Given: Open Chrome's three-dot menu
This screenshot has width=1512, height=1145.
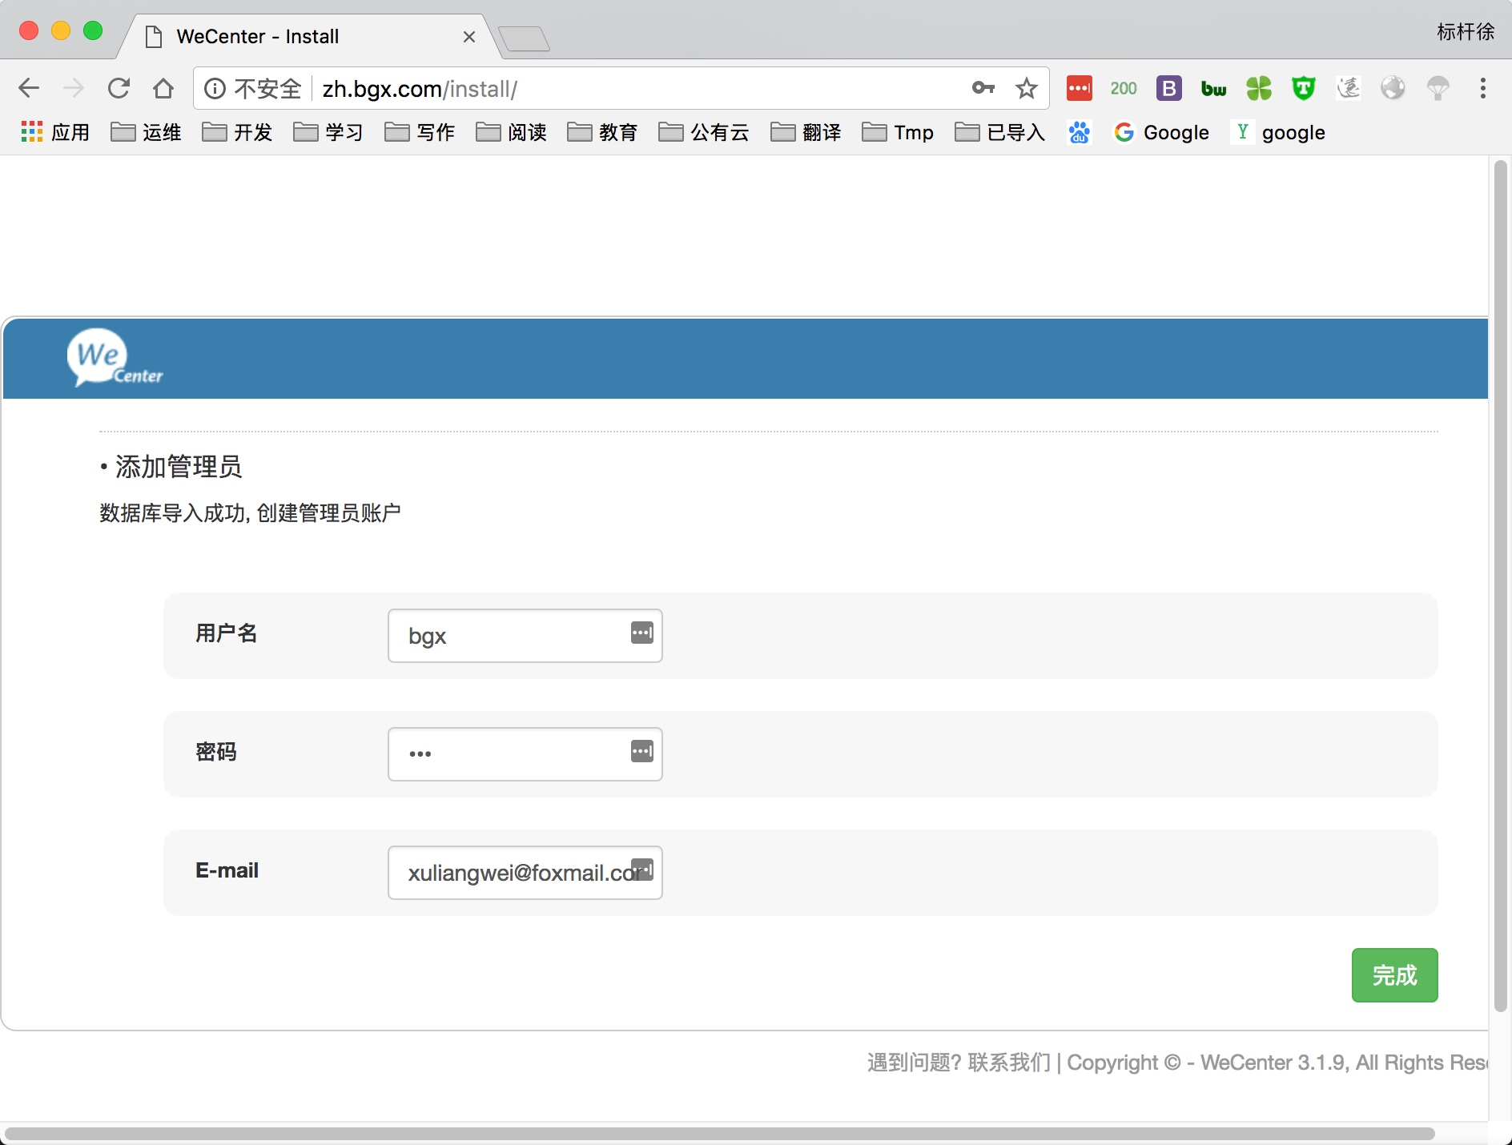Looking at the screenshot, I should [1483, 88].
